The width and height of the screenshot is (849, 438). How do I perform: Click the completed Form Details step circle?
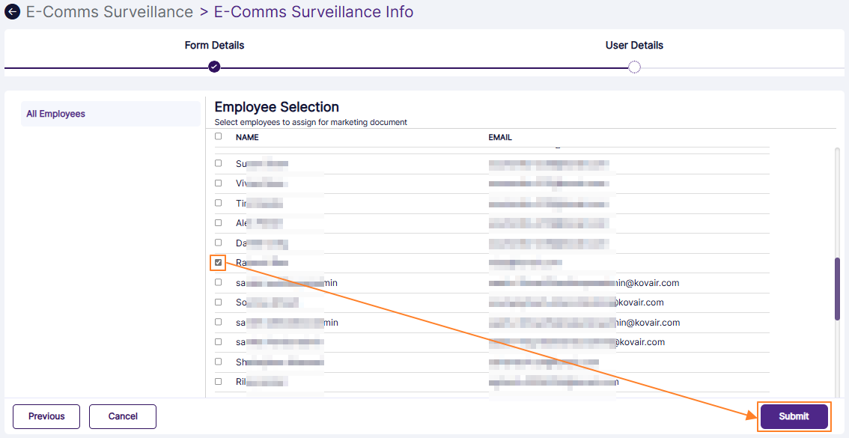point(214,67)
